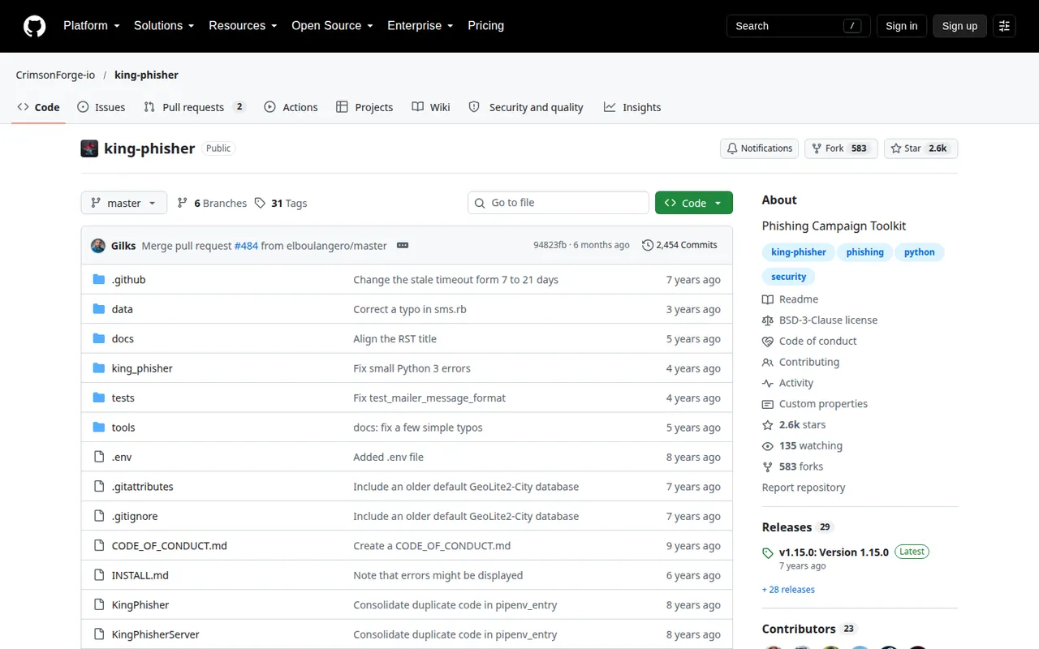
Task: View the 2,454 Commits history
Action: click(679, 245)
